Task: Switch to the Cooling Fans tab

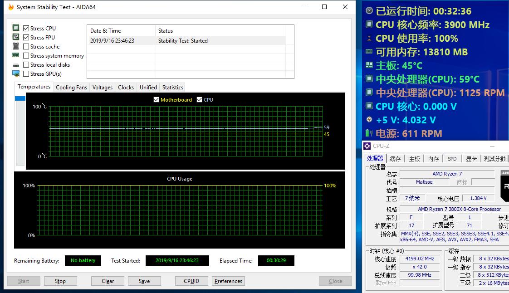Action: [x=71, y=88]
